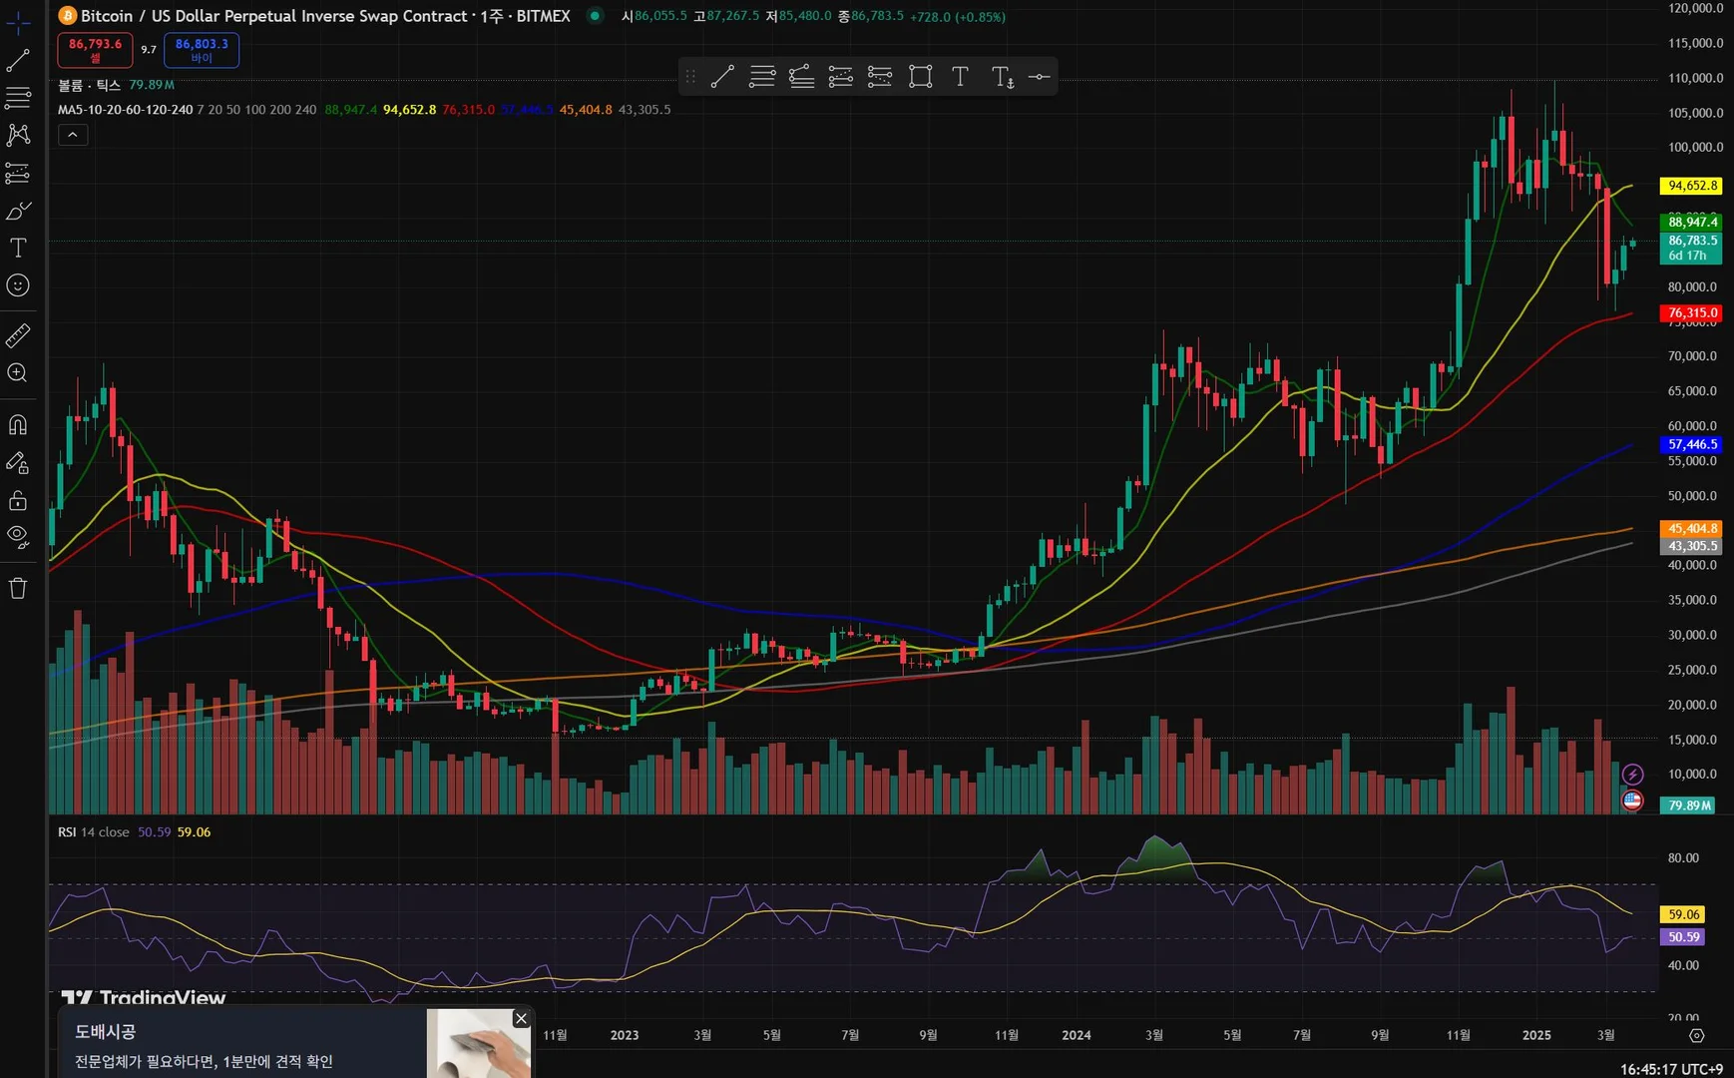Remove drawings with the trash icon

(x=18, y=588)
